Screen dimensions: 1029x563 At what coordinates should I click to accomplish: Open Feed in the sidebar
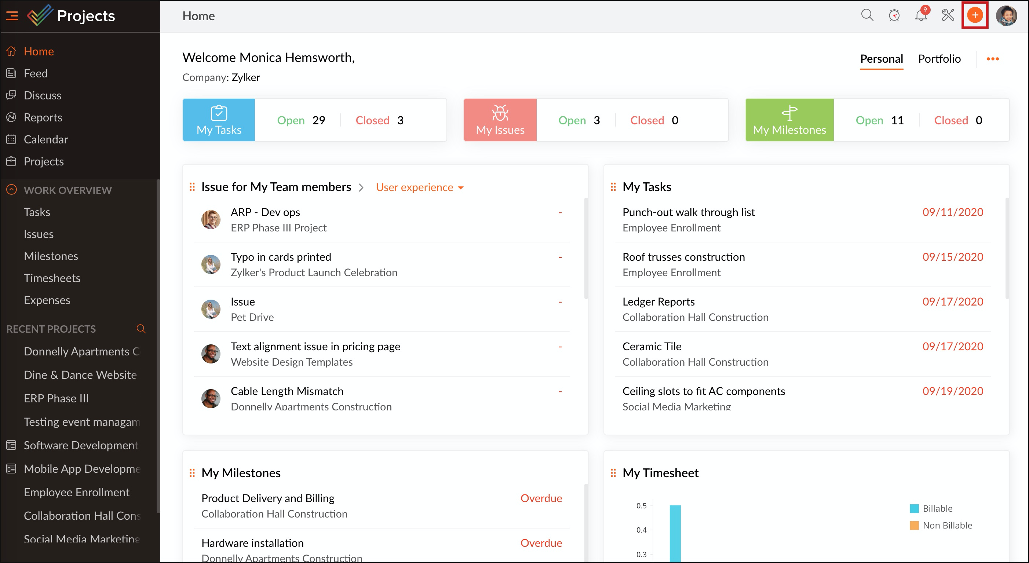[36, 73]
